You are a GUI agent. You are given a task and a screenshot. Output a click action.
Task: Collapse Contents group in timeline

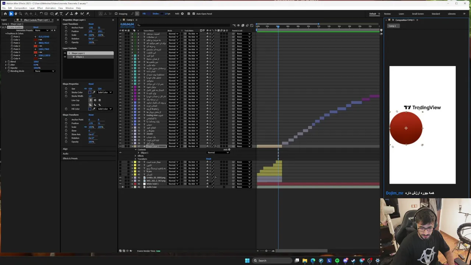tap(135, 149)
